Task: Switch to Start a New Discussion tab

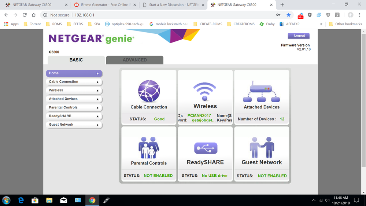Action: point(173,5)
